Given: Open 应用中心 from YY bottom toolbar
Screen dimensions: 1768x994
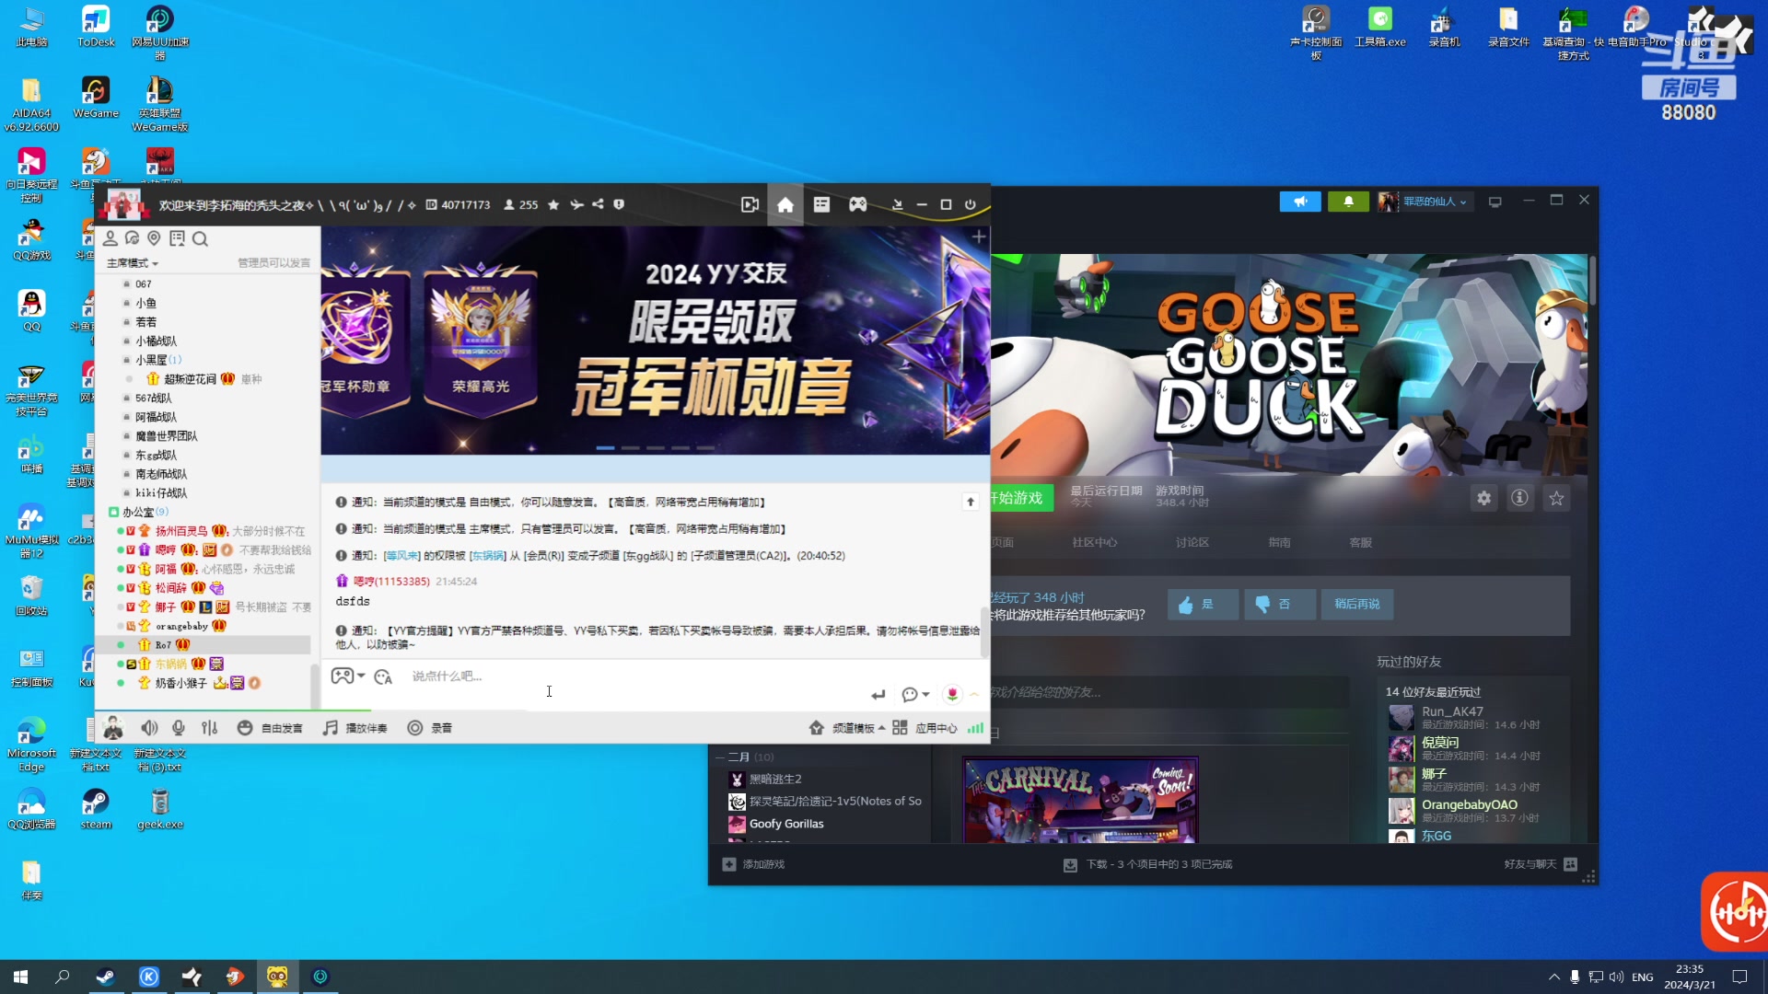Looking at the screenshot, I should 936,727.
